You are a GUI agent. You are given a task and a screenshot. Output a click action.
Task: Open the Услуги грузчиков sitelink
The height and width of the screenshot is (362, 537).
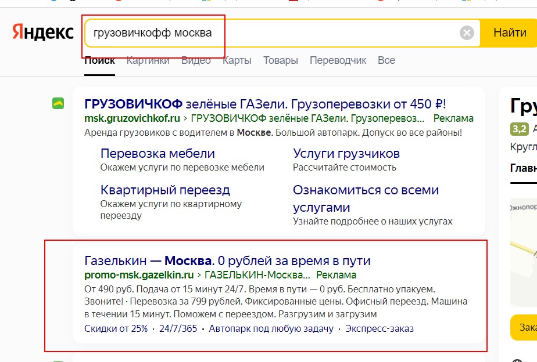[346, 154]
